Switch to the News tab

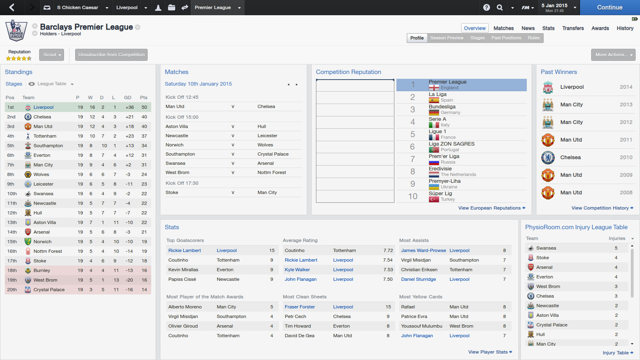[x=528, y=28]
